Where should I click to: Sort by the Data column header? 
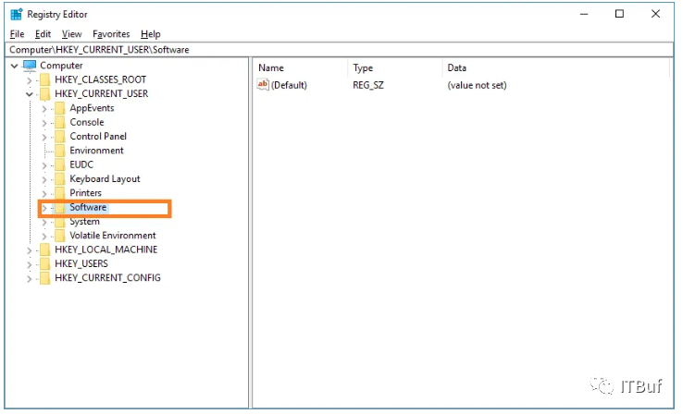point(555,67)
